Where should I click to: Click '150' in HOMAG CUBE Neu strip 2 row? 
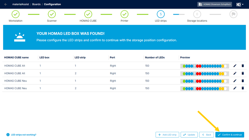click(147, 88)
